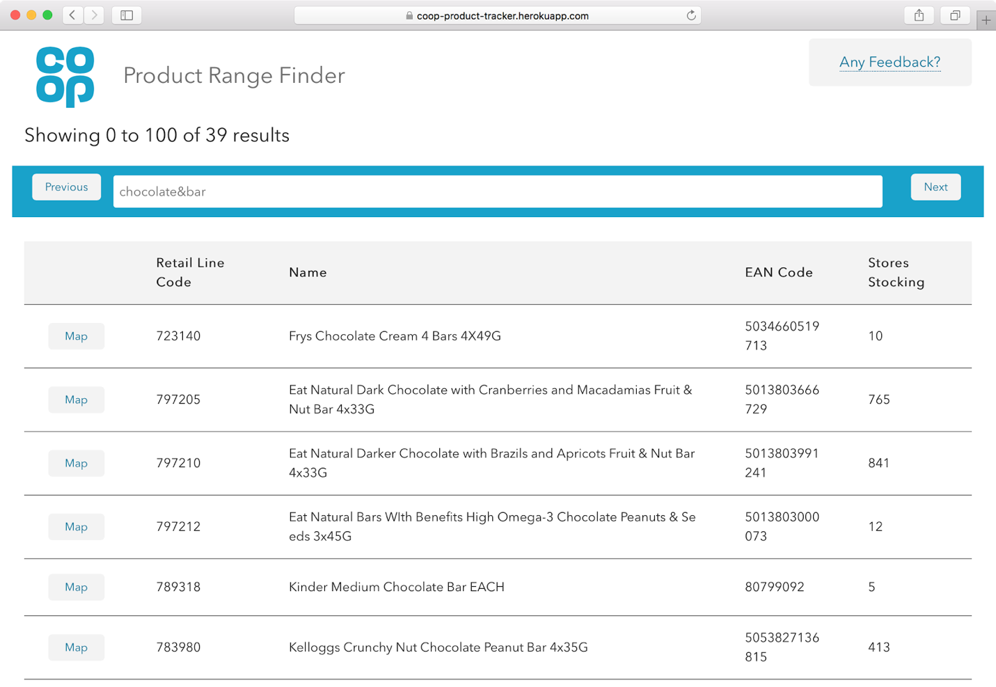Toggle the Safari sidebar icon
Image resolution: width=996 pixels, height=687 pixels.
(x=127, y=15)
